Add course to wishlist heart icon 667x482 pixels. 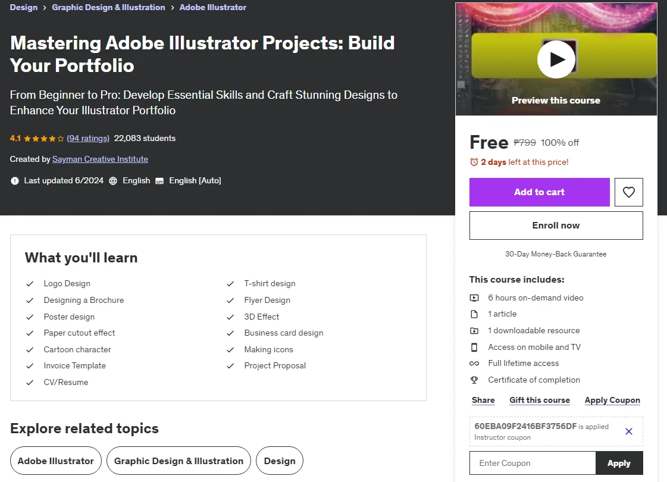[x=628, y=192]
